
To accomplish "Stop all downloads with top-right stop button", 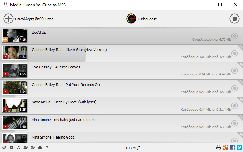I will point(235,19).
